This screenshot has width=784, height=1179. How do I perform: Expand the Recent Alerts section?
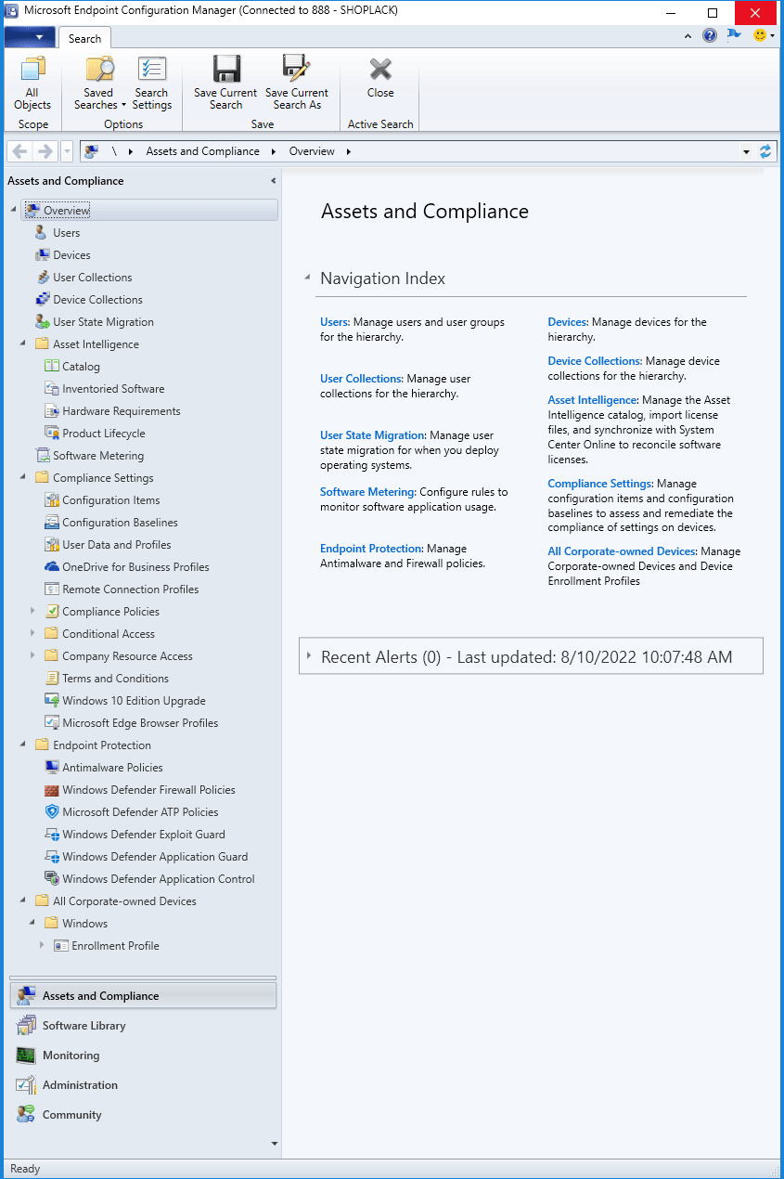click(309, 656)
